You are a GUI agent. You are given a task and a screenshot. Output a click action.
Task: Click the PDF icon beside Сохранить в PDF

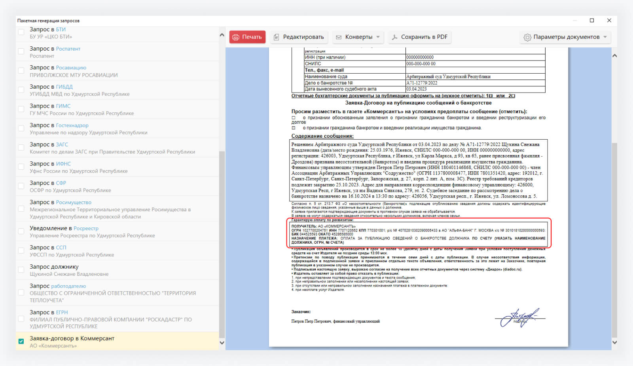pyautogui.click(x=394, y=37)
